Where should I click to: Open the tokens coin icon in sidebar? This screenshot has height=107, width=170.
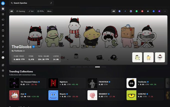click(x=3, y=19)
